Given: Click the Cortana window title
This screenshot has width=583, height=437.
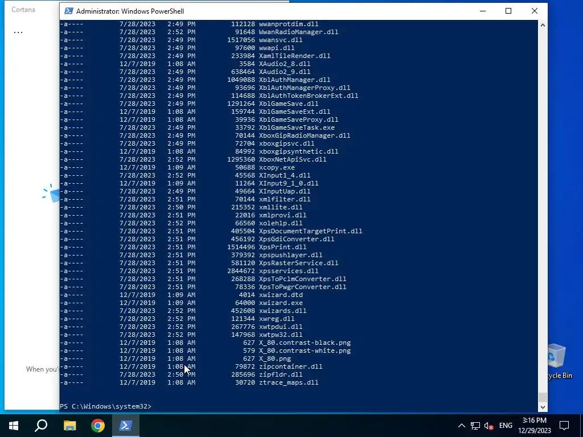Looking at the screenshot, I should (23, 10).
